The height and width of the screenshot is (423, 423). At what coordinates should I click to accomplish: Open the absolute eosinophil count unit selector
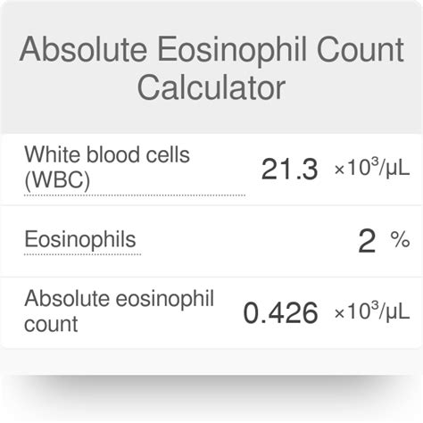(x=372, y=311)
